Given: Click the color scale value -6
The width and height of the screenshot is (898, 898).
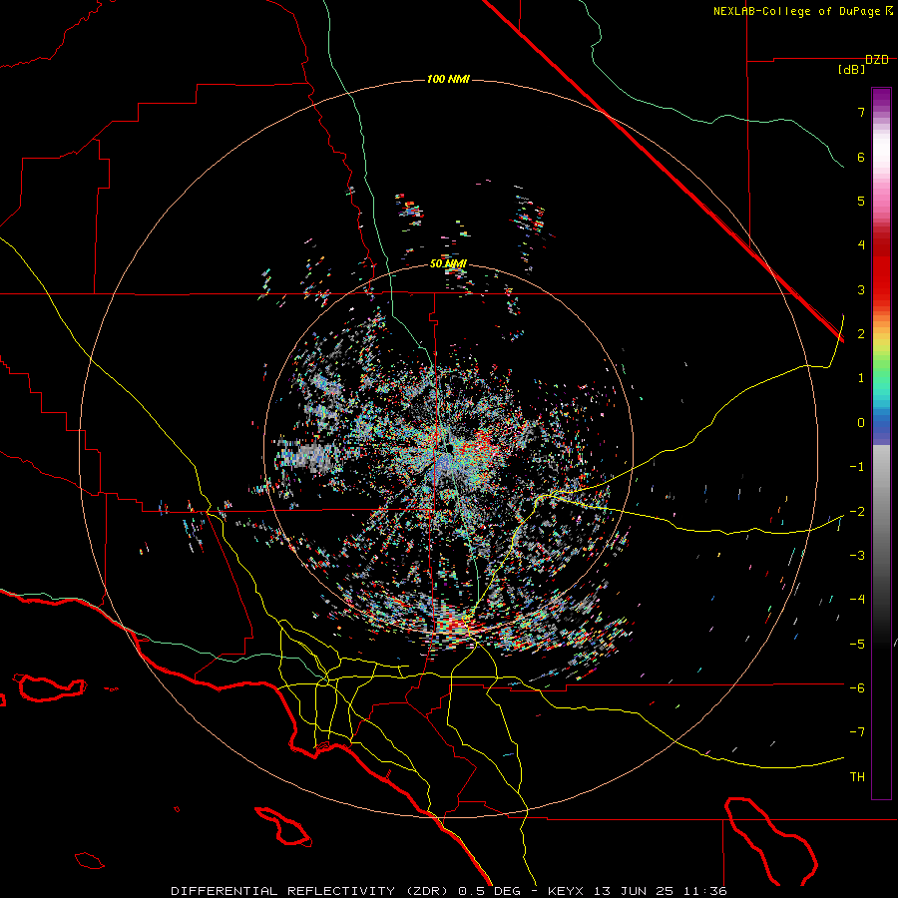Looking at the screenshot, I should pos(857,687).
